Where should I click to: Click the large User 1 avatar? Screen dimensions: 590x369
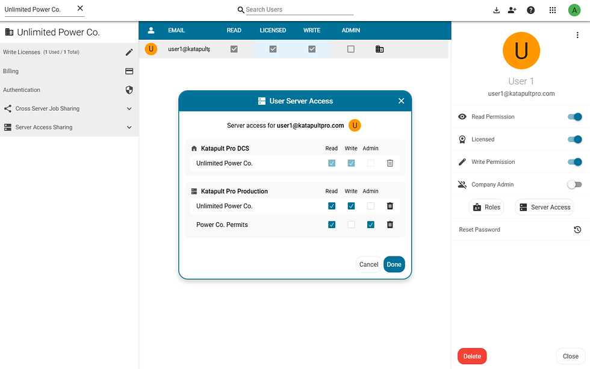(x=521, y=51)
